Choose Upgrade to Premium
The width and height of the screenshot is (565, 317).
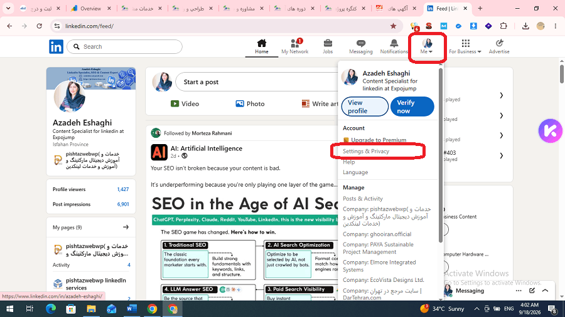[x=375, y=140]
